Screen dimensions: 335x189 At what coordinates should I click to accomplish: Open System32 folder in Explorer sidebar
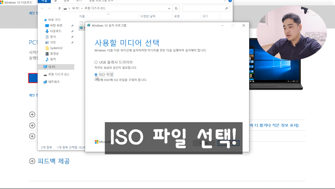pyautogui.click(x=56, y=48)
